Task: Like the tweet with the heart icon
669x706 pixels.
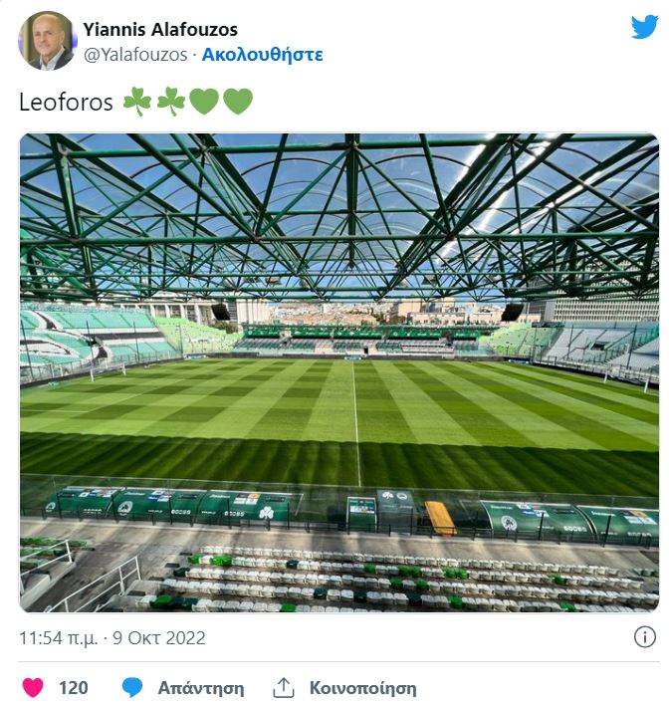Action: tap(33, 687)
